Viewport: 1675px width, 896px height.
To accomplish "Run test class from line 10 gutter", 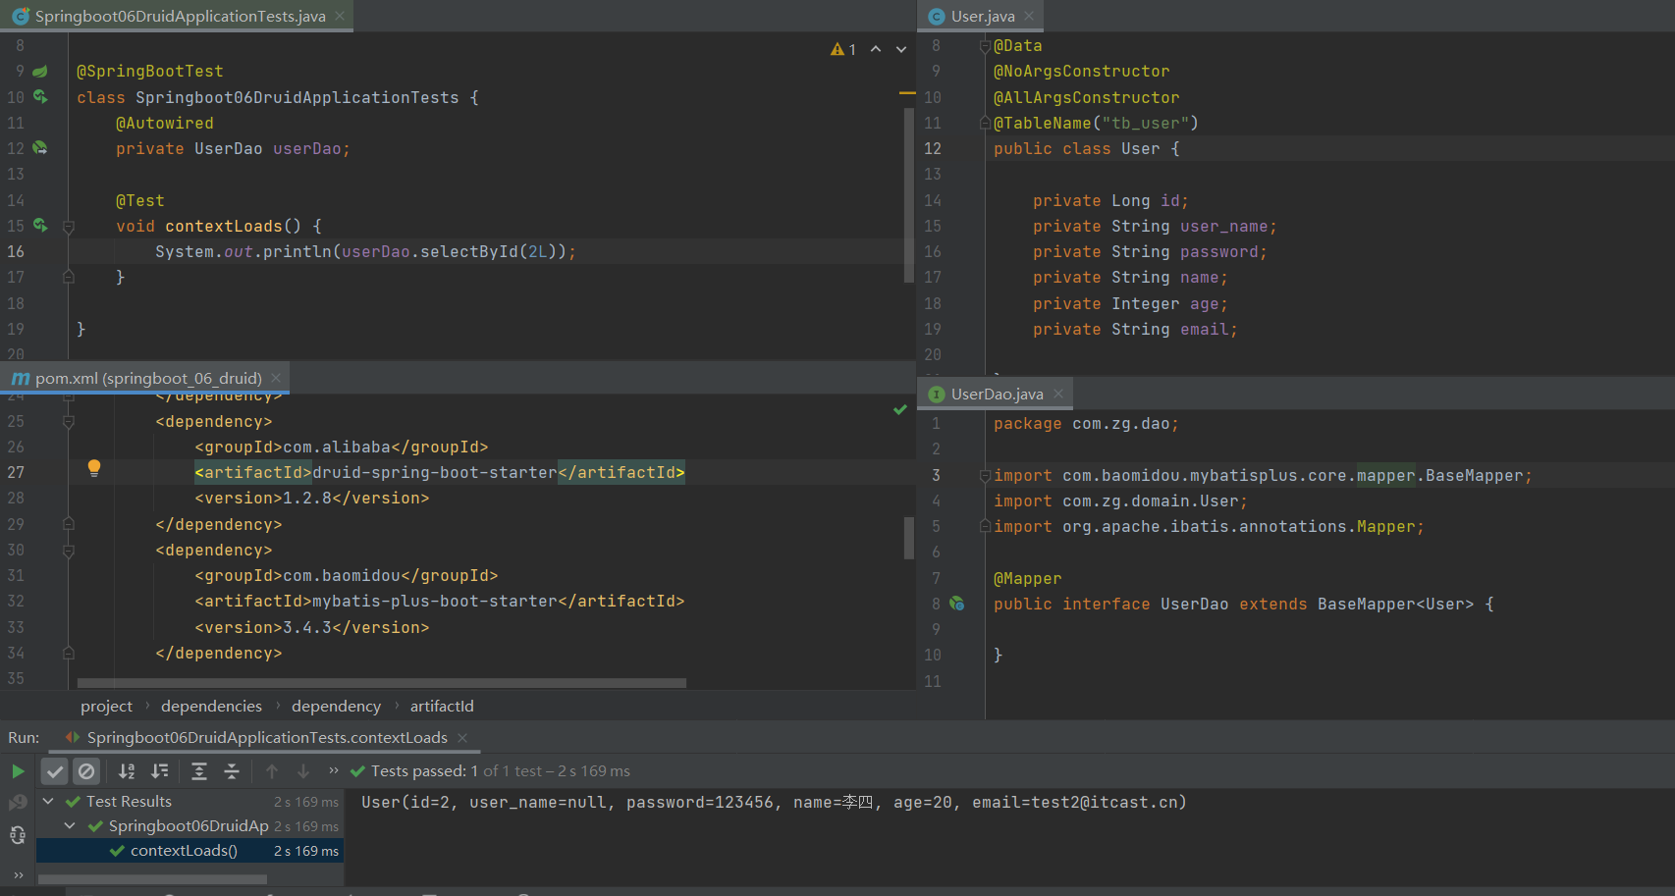I will [40, 96].
